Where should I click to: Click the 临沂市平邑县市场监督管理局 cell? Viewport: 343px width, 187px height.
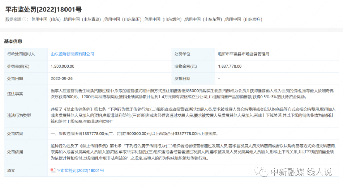(277, 54)
